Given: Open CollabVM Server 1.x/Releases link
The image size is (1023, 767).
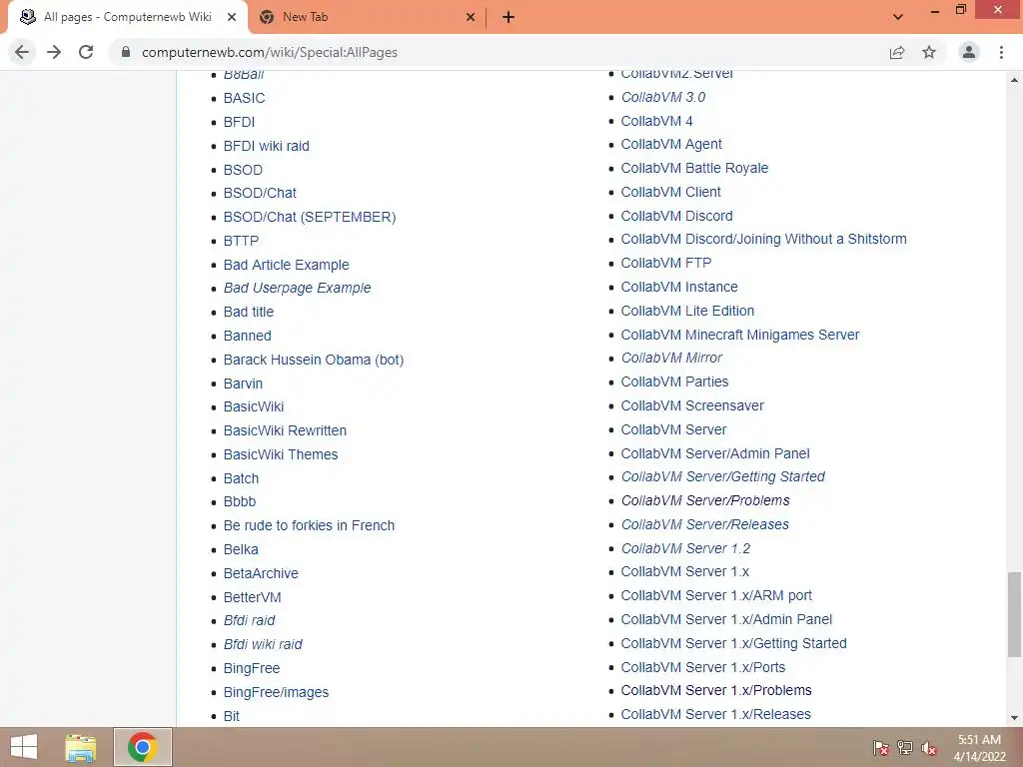Looking at the screenshot, I should tap(715, 714).
